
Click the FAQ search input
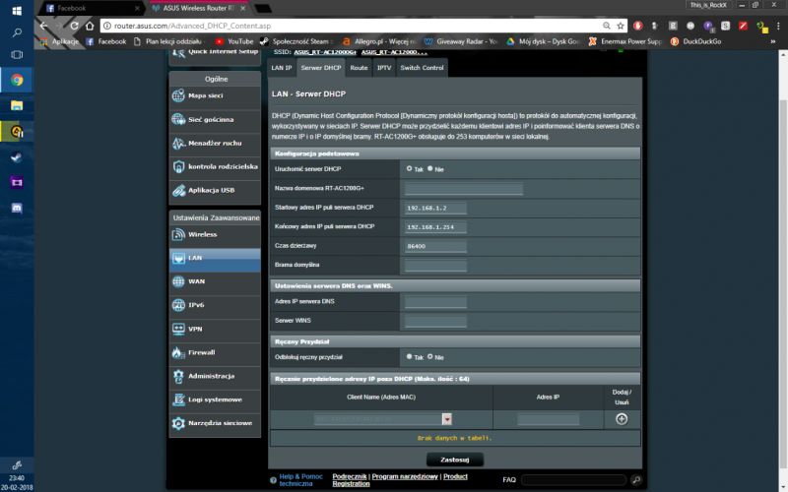tap(573, 480)
